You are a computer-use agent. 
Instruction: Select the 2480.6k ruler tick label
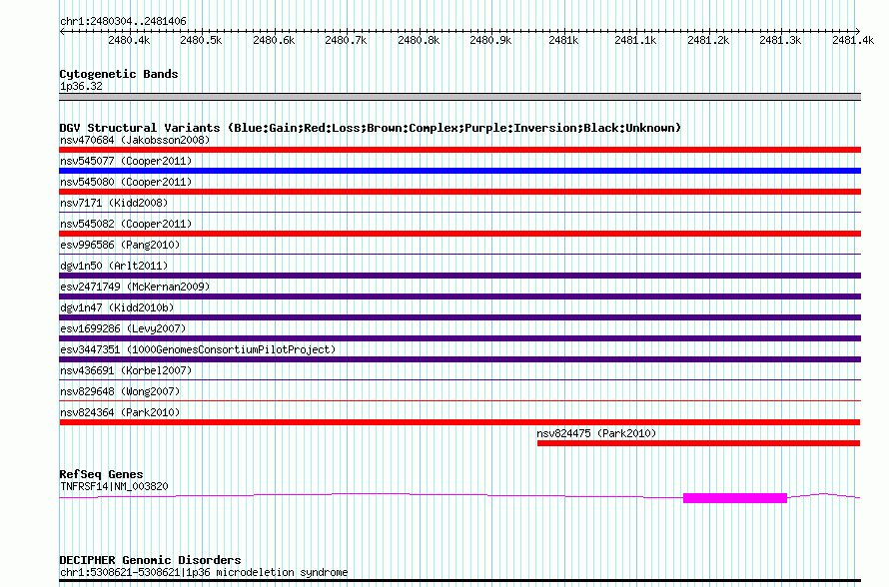click(x=274, y=40)
